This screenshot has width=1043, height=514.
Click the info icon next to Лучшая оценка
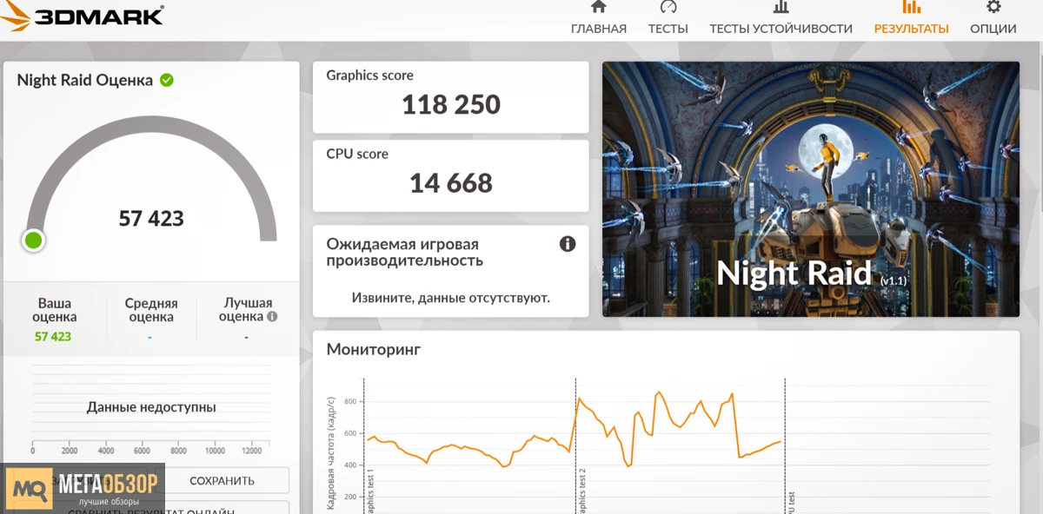[272, 317]
